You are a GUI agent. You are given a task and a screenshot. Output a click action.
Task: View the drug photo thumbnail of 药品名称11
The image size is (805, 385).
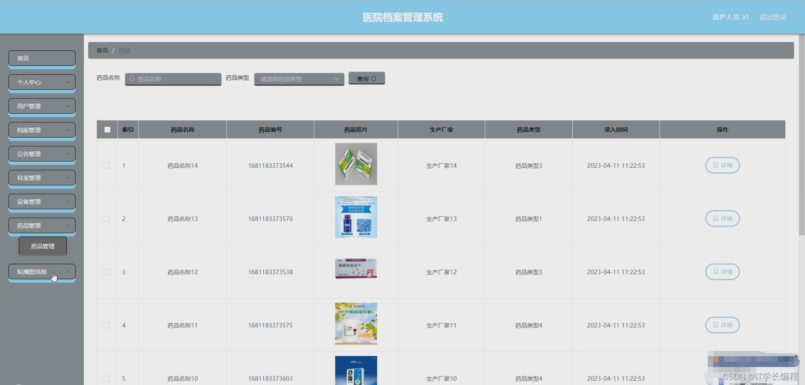click(x=356, y=324)
